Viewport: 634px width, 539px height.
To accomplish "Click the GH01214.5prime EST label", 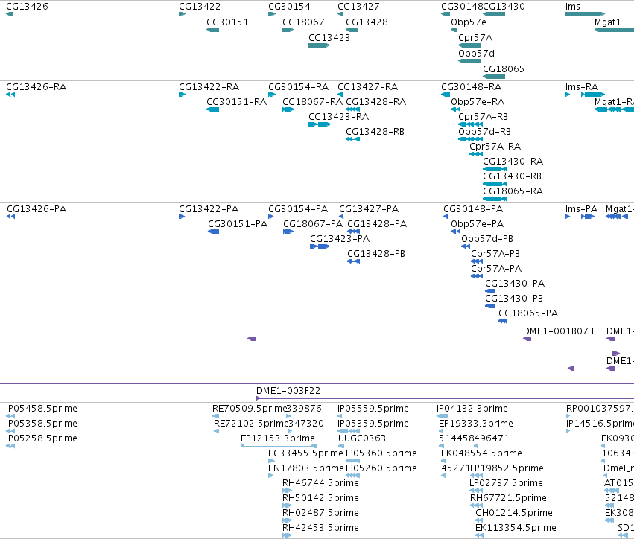I will [x=514, y=513].
